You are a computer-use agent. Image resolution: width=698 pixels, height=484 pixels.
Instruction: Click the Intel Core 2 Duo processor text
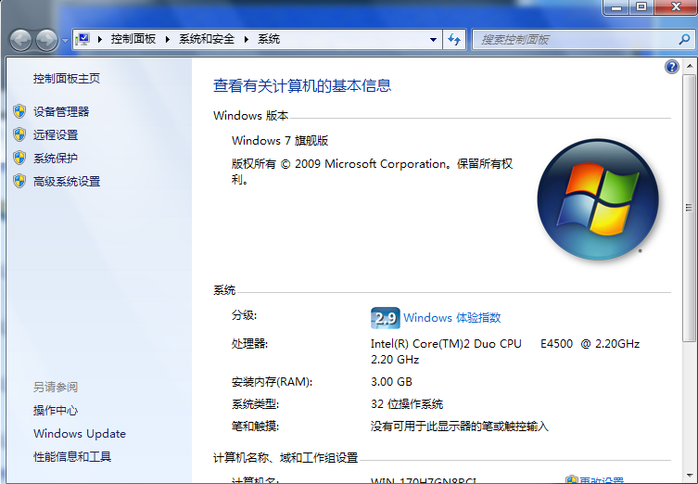click(505, 351)
